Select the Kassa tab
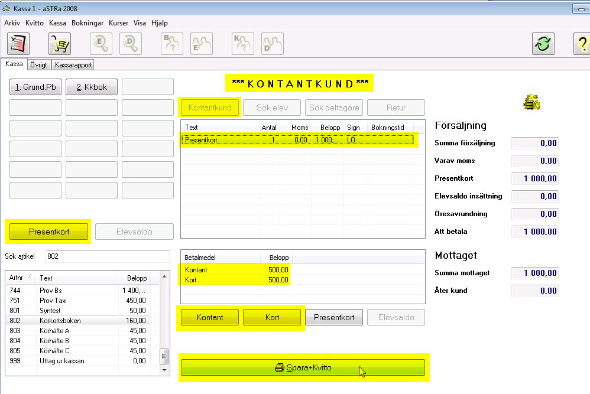Viewport: 590px width, 394px height. [x=14, y=64]
